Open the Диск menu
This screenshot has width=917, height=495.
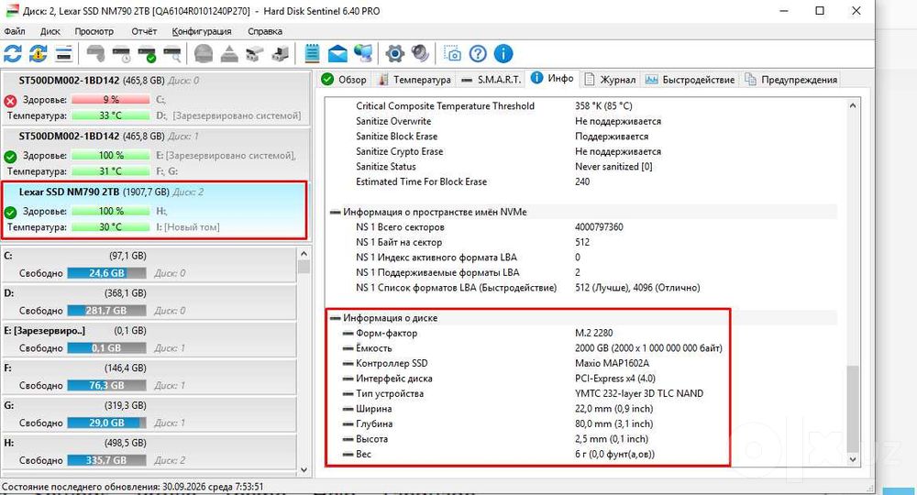(50, 31)
